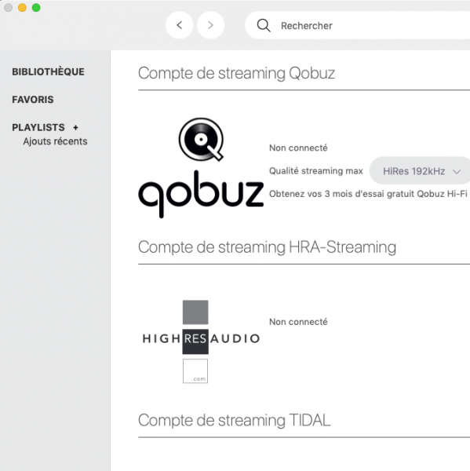This screenshot has width=470, height=471.
Task: Open the Ajouts récents playlist
Action: click(x=55, y=141)
